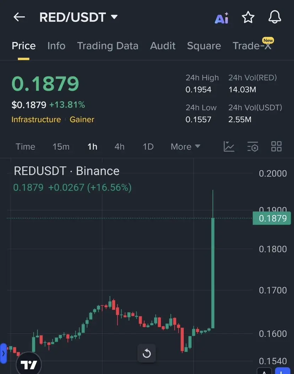This screenshot has width=294, height=374.
Task: Click the 24h Vol(USDT) value 2.55M
Action: click(x=240, y=119)
